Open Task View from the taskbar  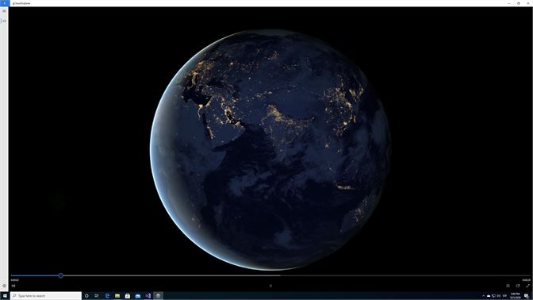click(97, 295)
